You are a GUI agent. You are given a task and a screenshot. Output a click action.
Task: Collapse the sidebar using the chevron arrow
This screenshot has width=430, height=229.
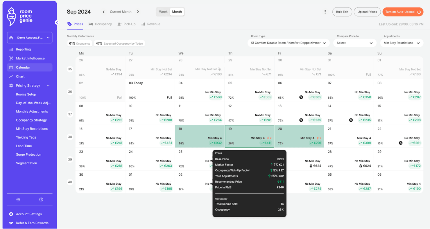(x=56, y=22)
